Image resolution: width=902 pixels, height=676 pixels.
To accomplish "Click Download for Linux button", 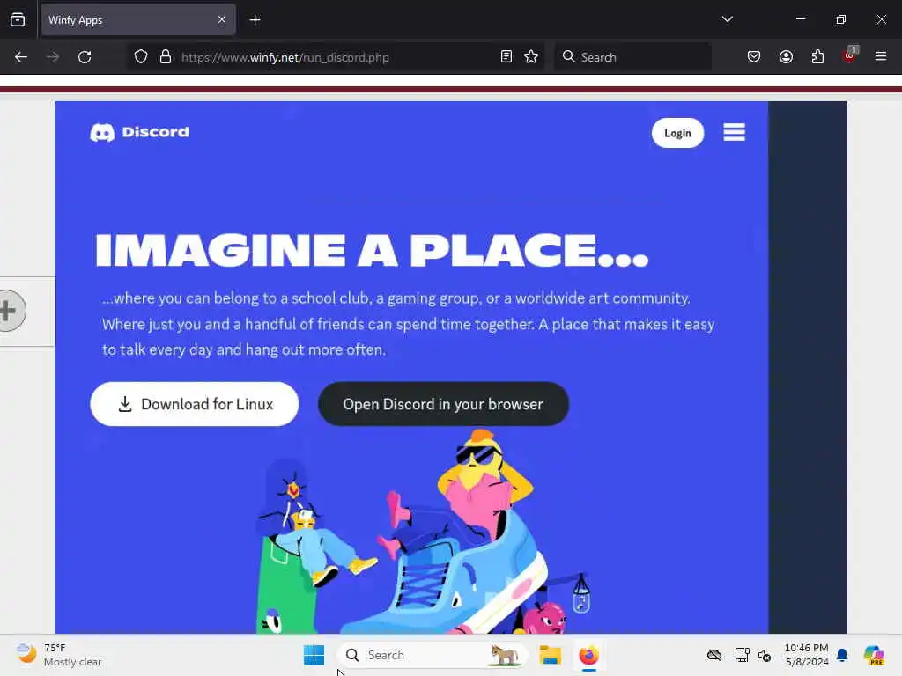I will tap(195, 404).
